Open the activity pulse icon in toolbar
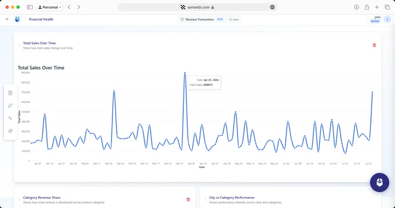 (10, 118)
